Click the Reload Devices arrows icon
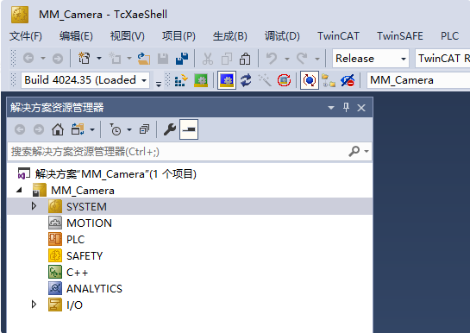The width and height of the screenshot is (470, 333). coord(246,80)
